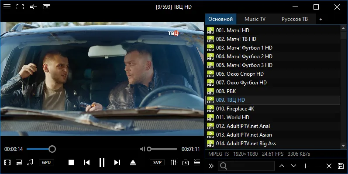Open the main hamburger menu

pyautogui.click(x=7, y=7)
